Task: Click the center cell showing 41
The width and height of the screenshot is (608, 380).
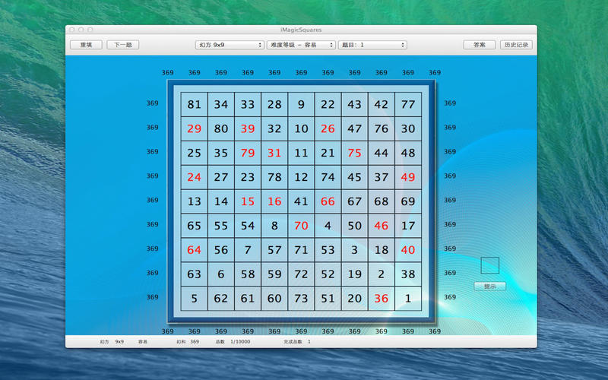Action: [x=301, y=201]
